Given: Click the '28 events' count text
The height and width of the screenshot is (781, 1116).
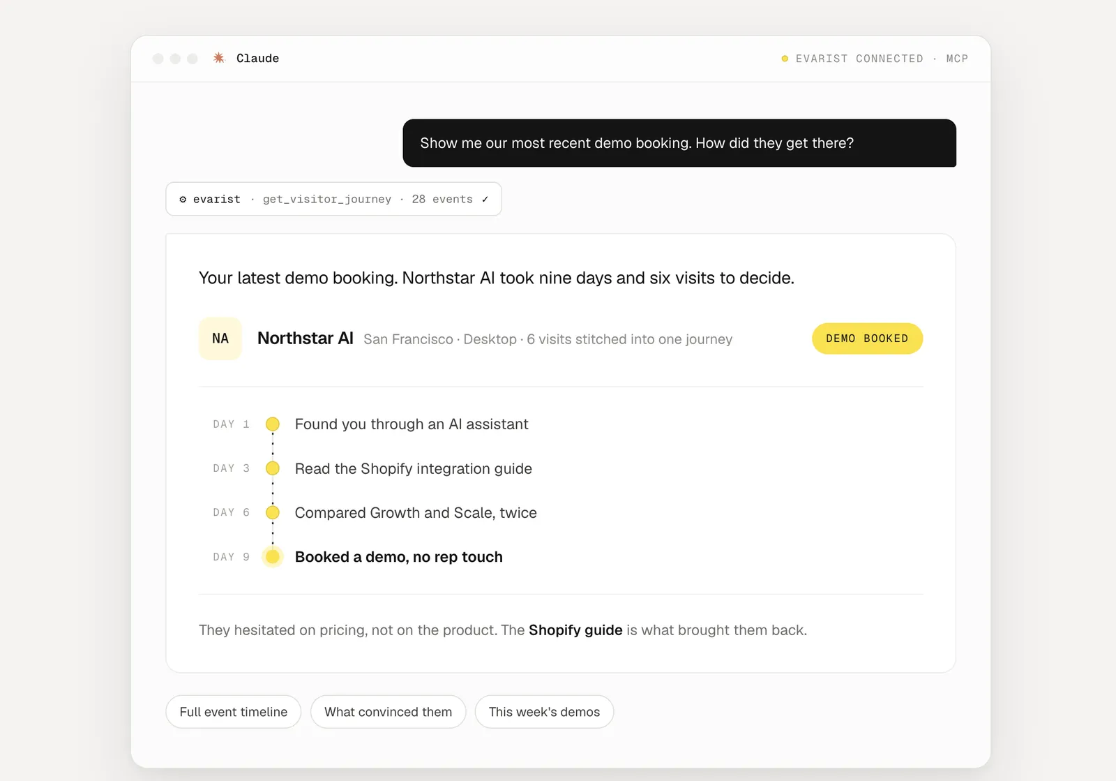Looking at the screenshot, I should tap(442, 200).
